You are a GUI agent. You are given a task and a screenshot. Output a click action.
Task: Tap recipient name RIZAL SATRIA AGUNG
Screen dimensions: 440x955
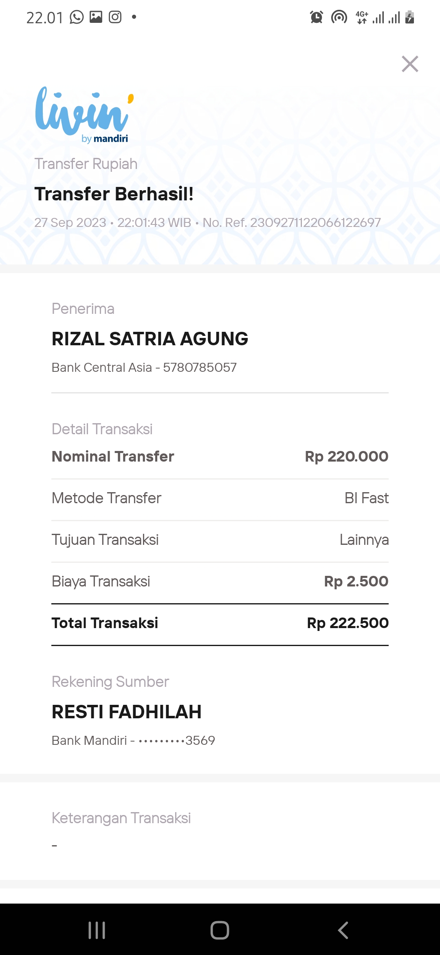(150, 339)
